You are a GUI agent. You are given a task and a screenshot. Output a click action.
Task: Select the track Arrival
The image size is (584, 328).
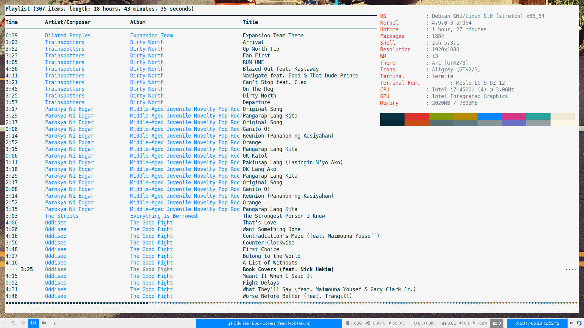(x=253, y=42)
